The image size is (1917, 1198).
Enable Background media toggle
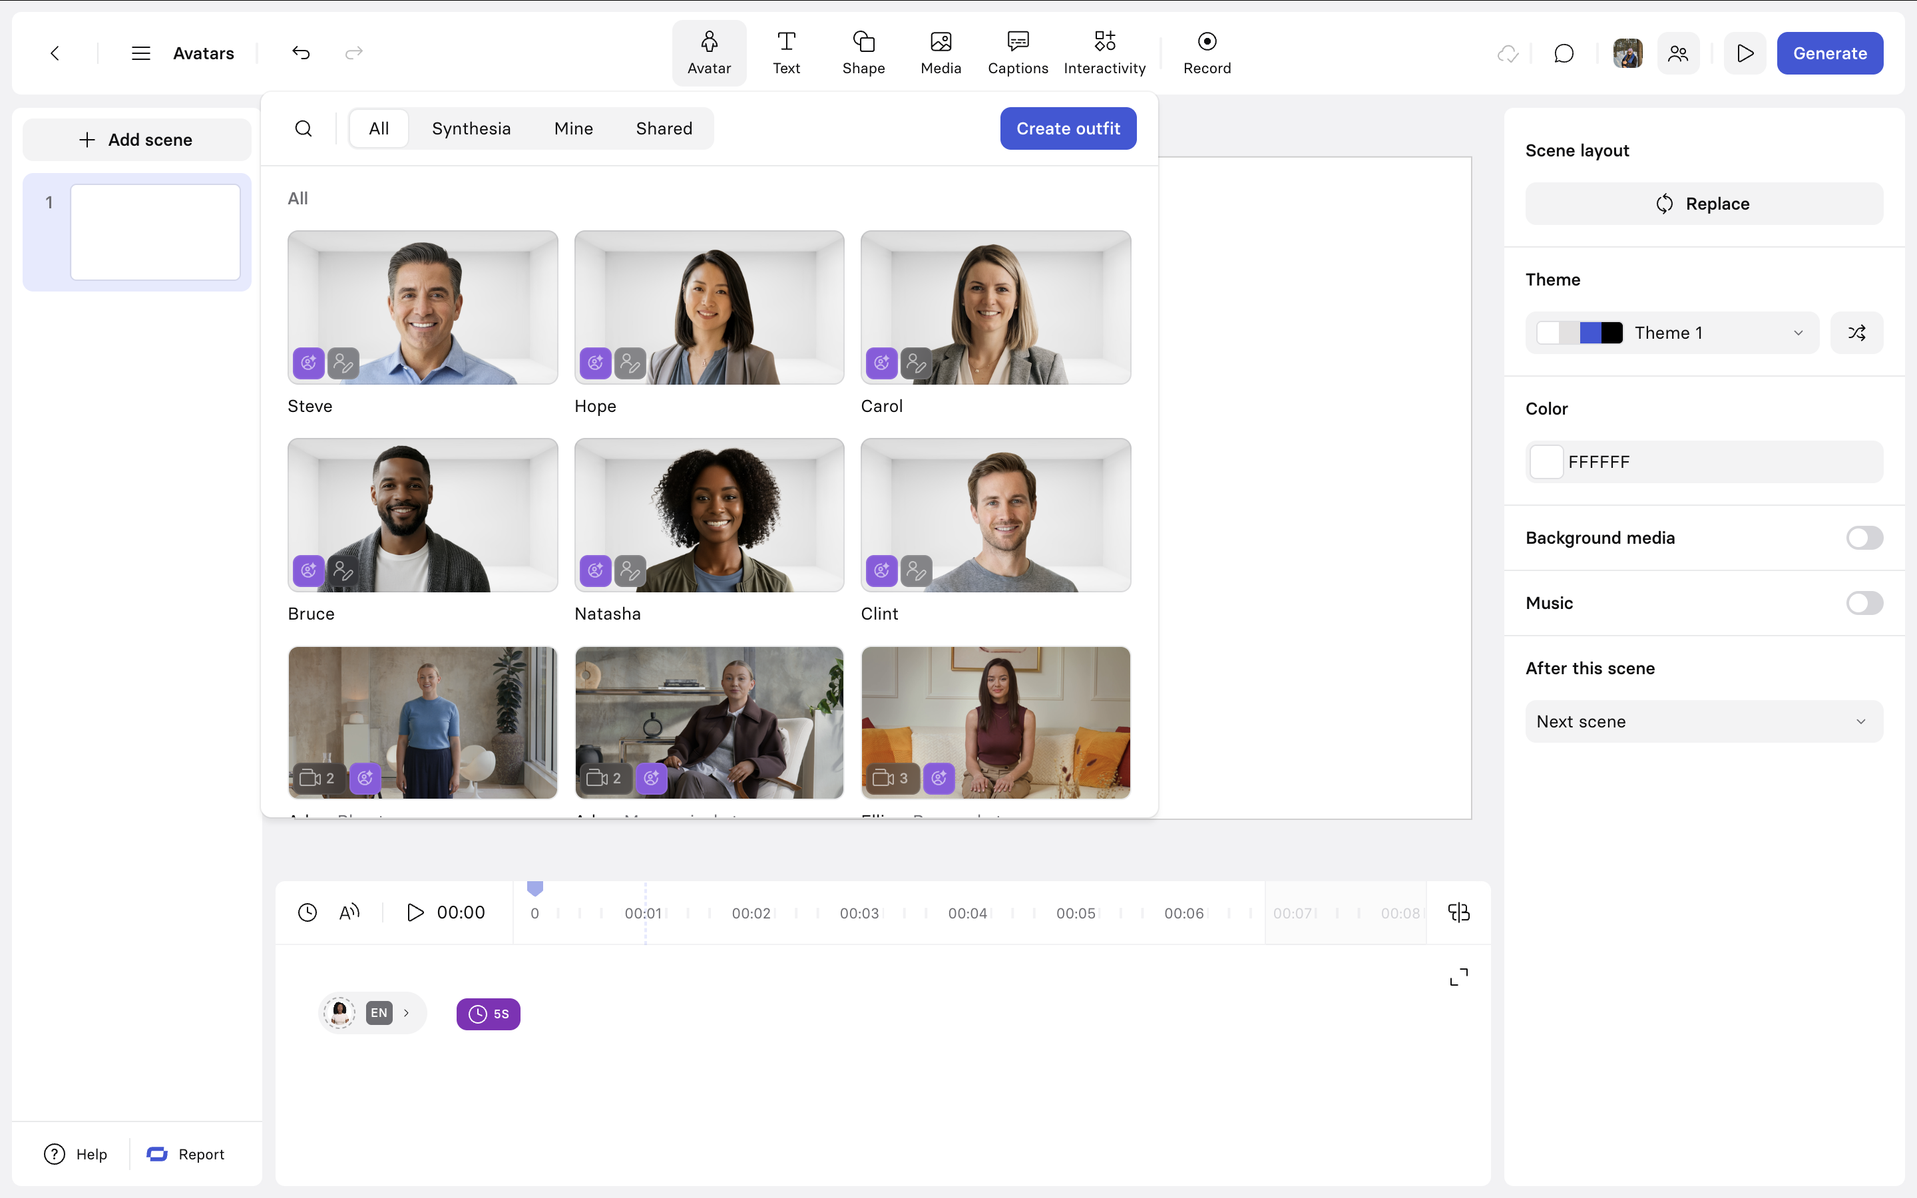(x=1864, y=538)
